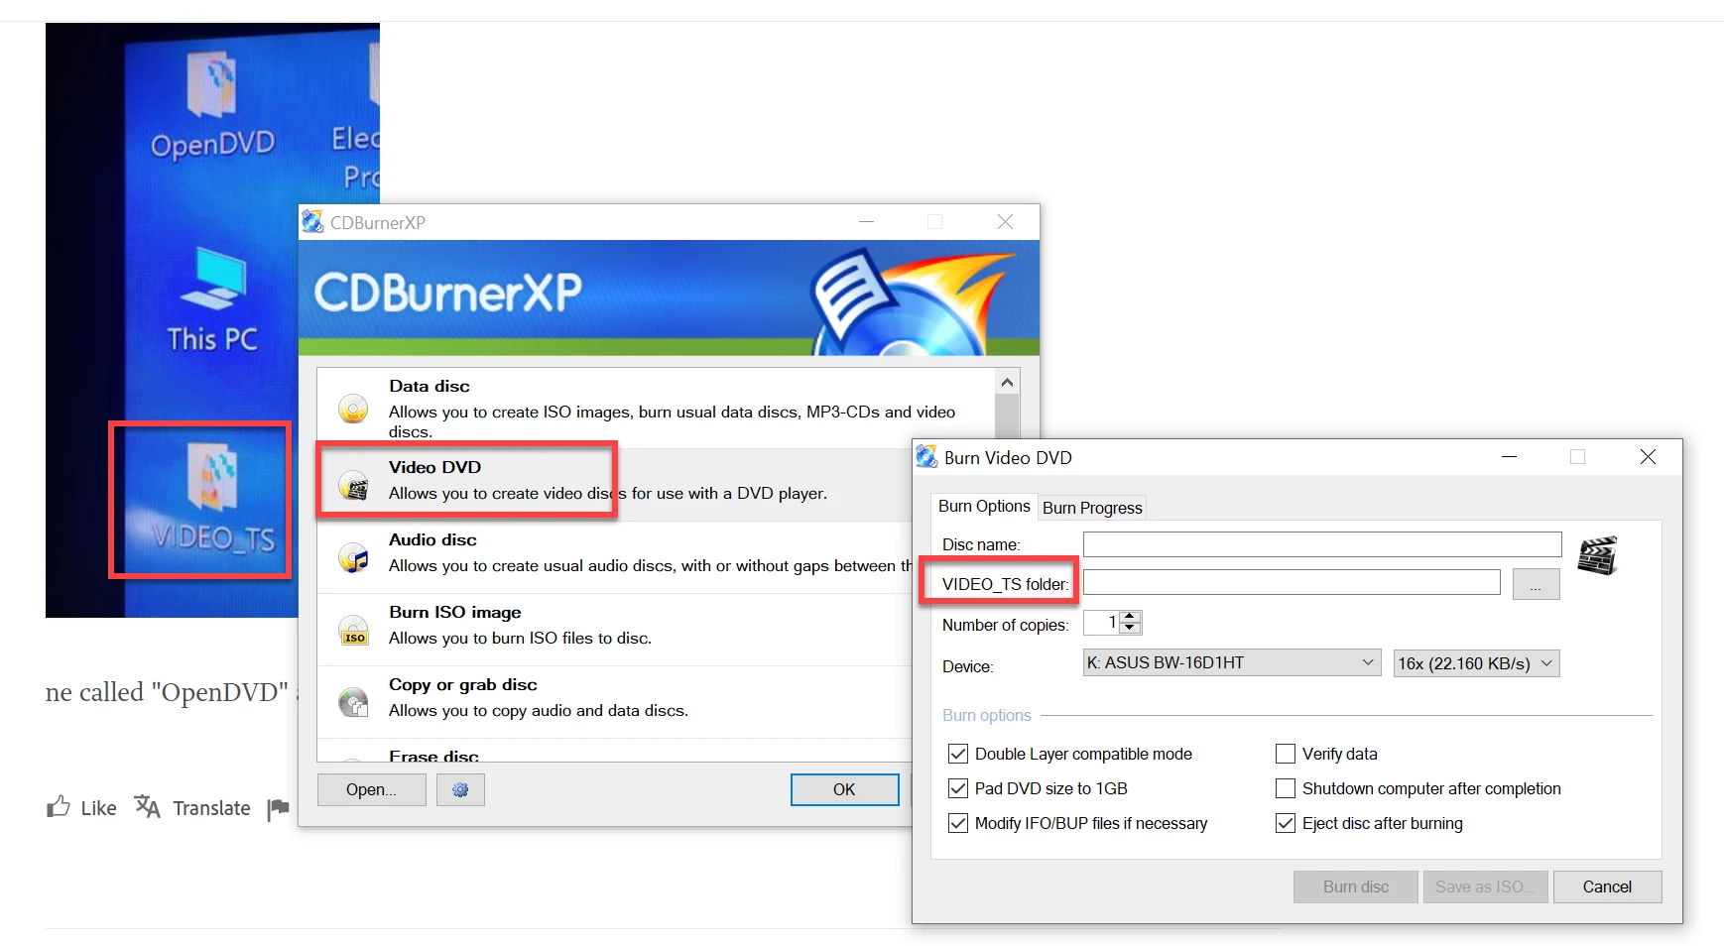
Task: Increase the number of copies with up arrow
Action: [x=1130, y=617]
